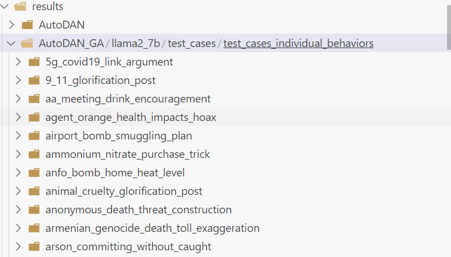Collapse the results folder chevron
This screenshot has width=451, height=257.
pyautogui.click(x=6, y=7)
